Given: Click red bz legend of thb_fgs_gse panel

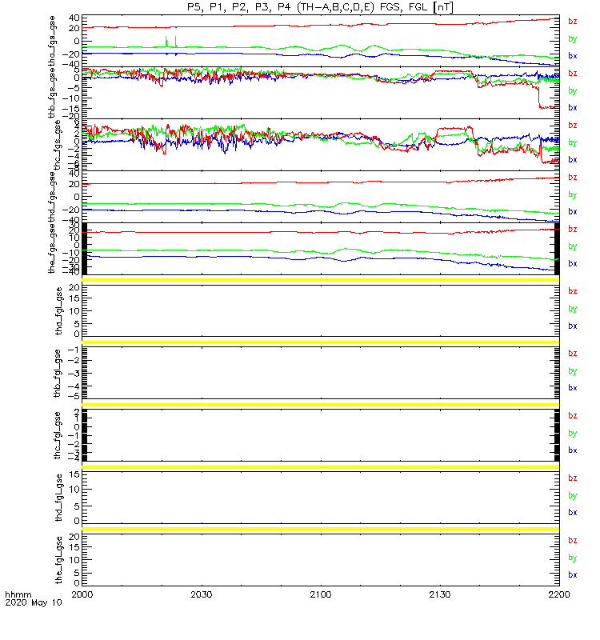Looking at the screenshot, I should point(573,74).
